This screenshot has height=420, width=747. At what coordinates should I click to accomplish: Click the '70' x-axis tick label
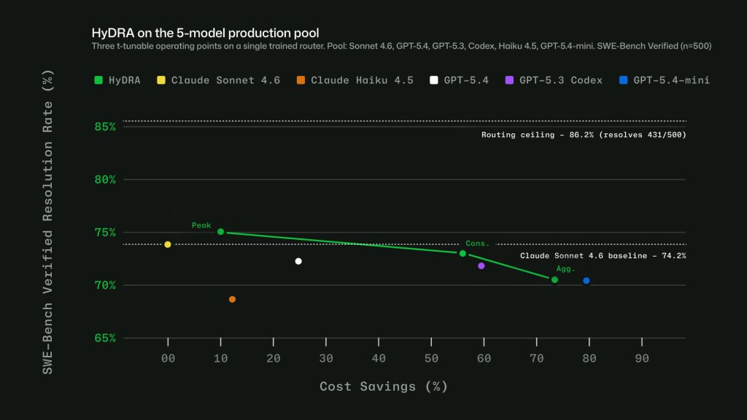click(x=536, y=359)
